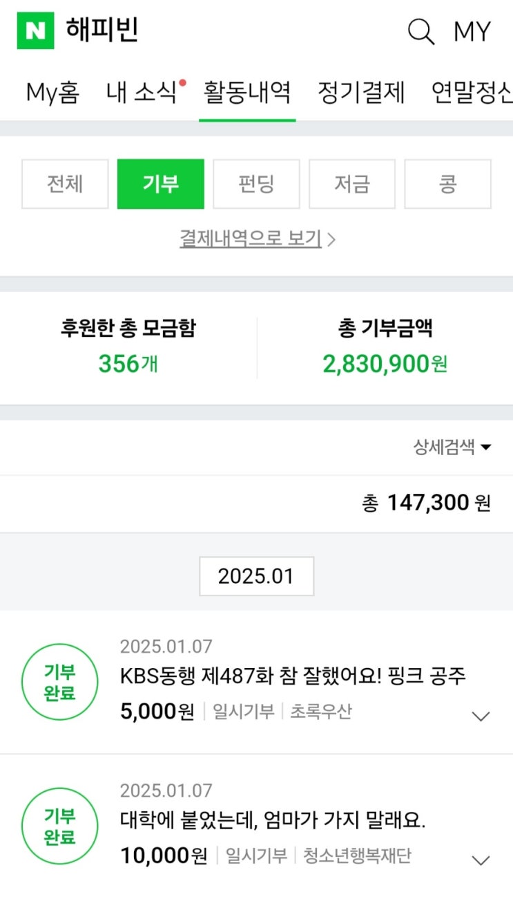Select the 기부 filter
This screenshot has height=897, width=513.
click(x=160, y=184)
